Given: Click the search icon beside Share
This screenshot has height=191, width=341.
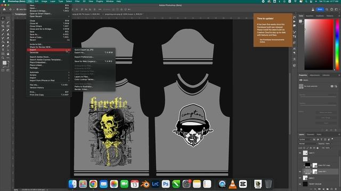Looking at the screenshot, I should point(327,10).
